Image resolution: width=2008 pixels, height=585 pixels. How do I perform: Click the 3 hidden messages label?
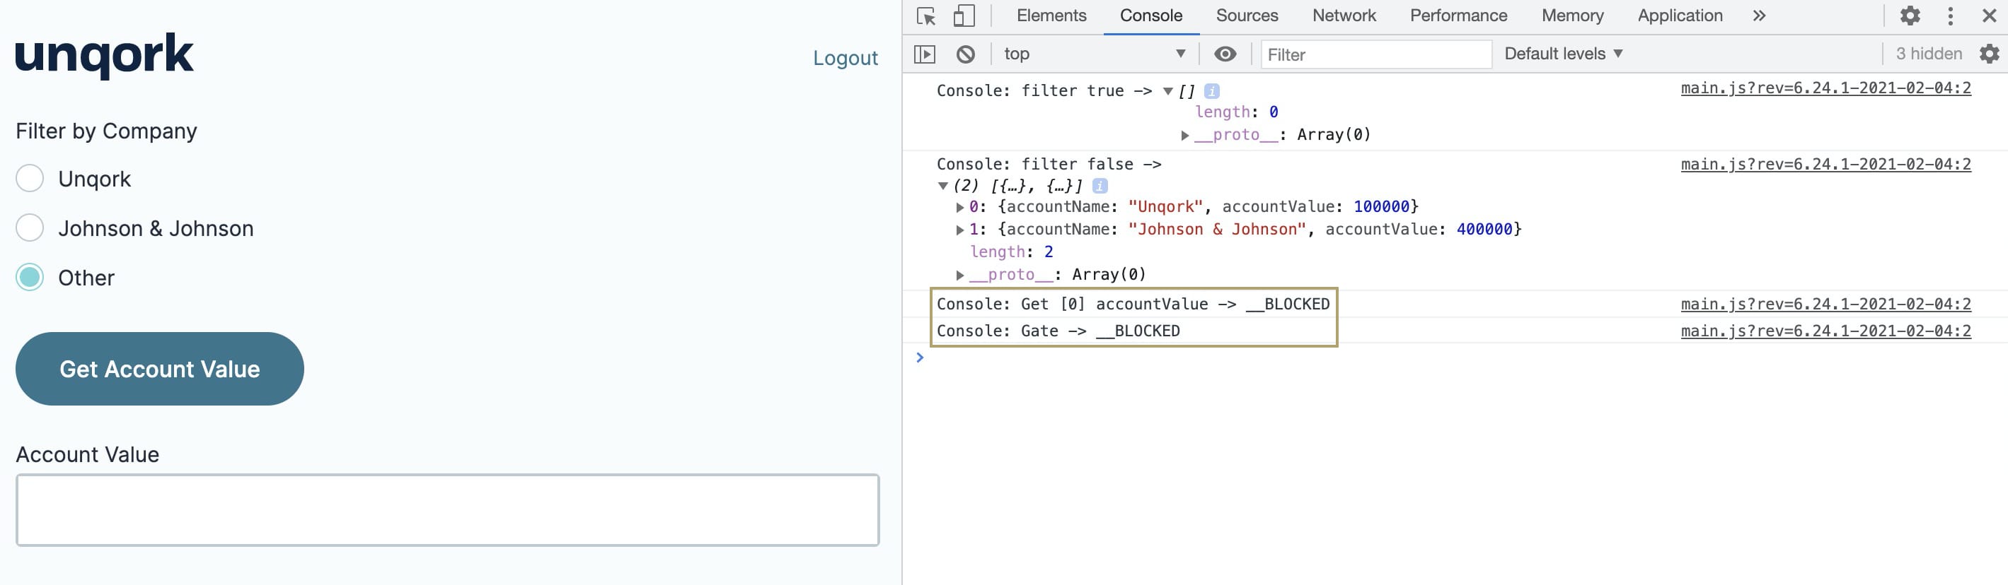(x=1929, y=54)
